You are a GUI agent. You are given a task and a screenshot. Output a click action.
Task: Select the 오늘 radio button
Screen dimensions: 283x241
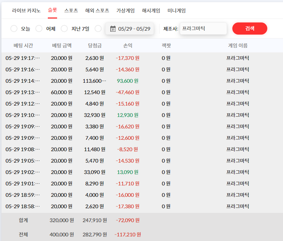[14, 29]
